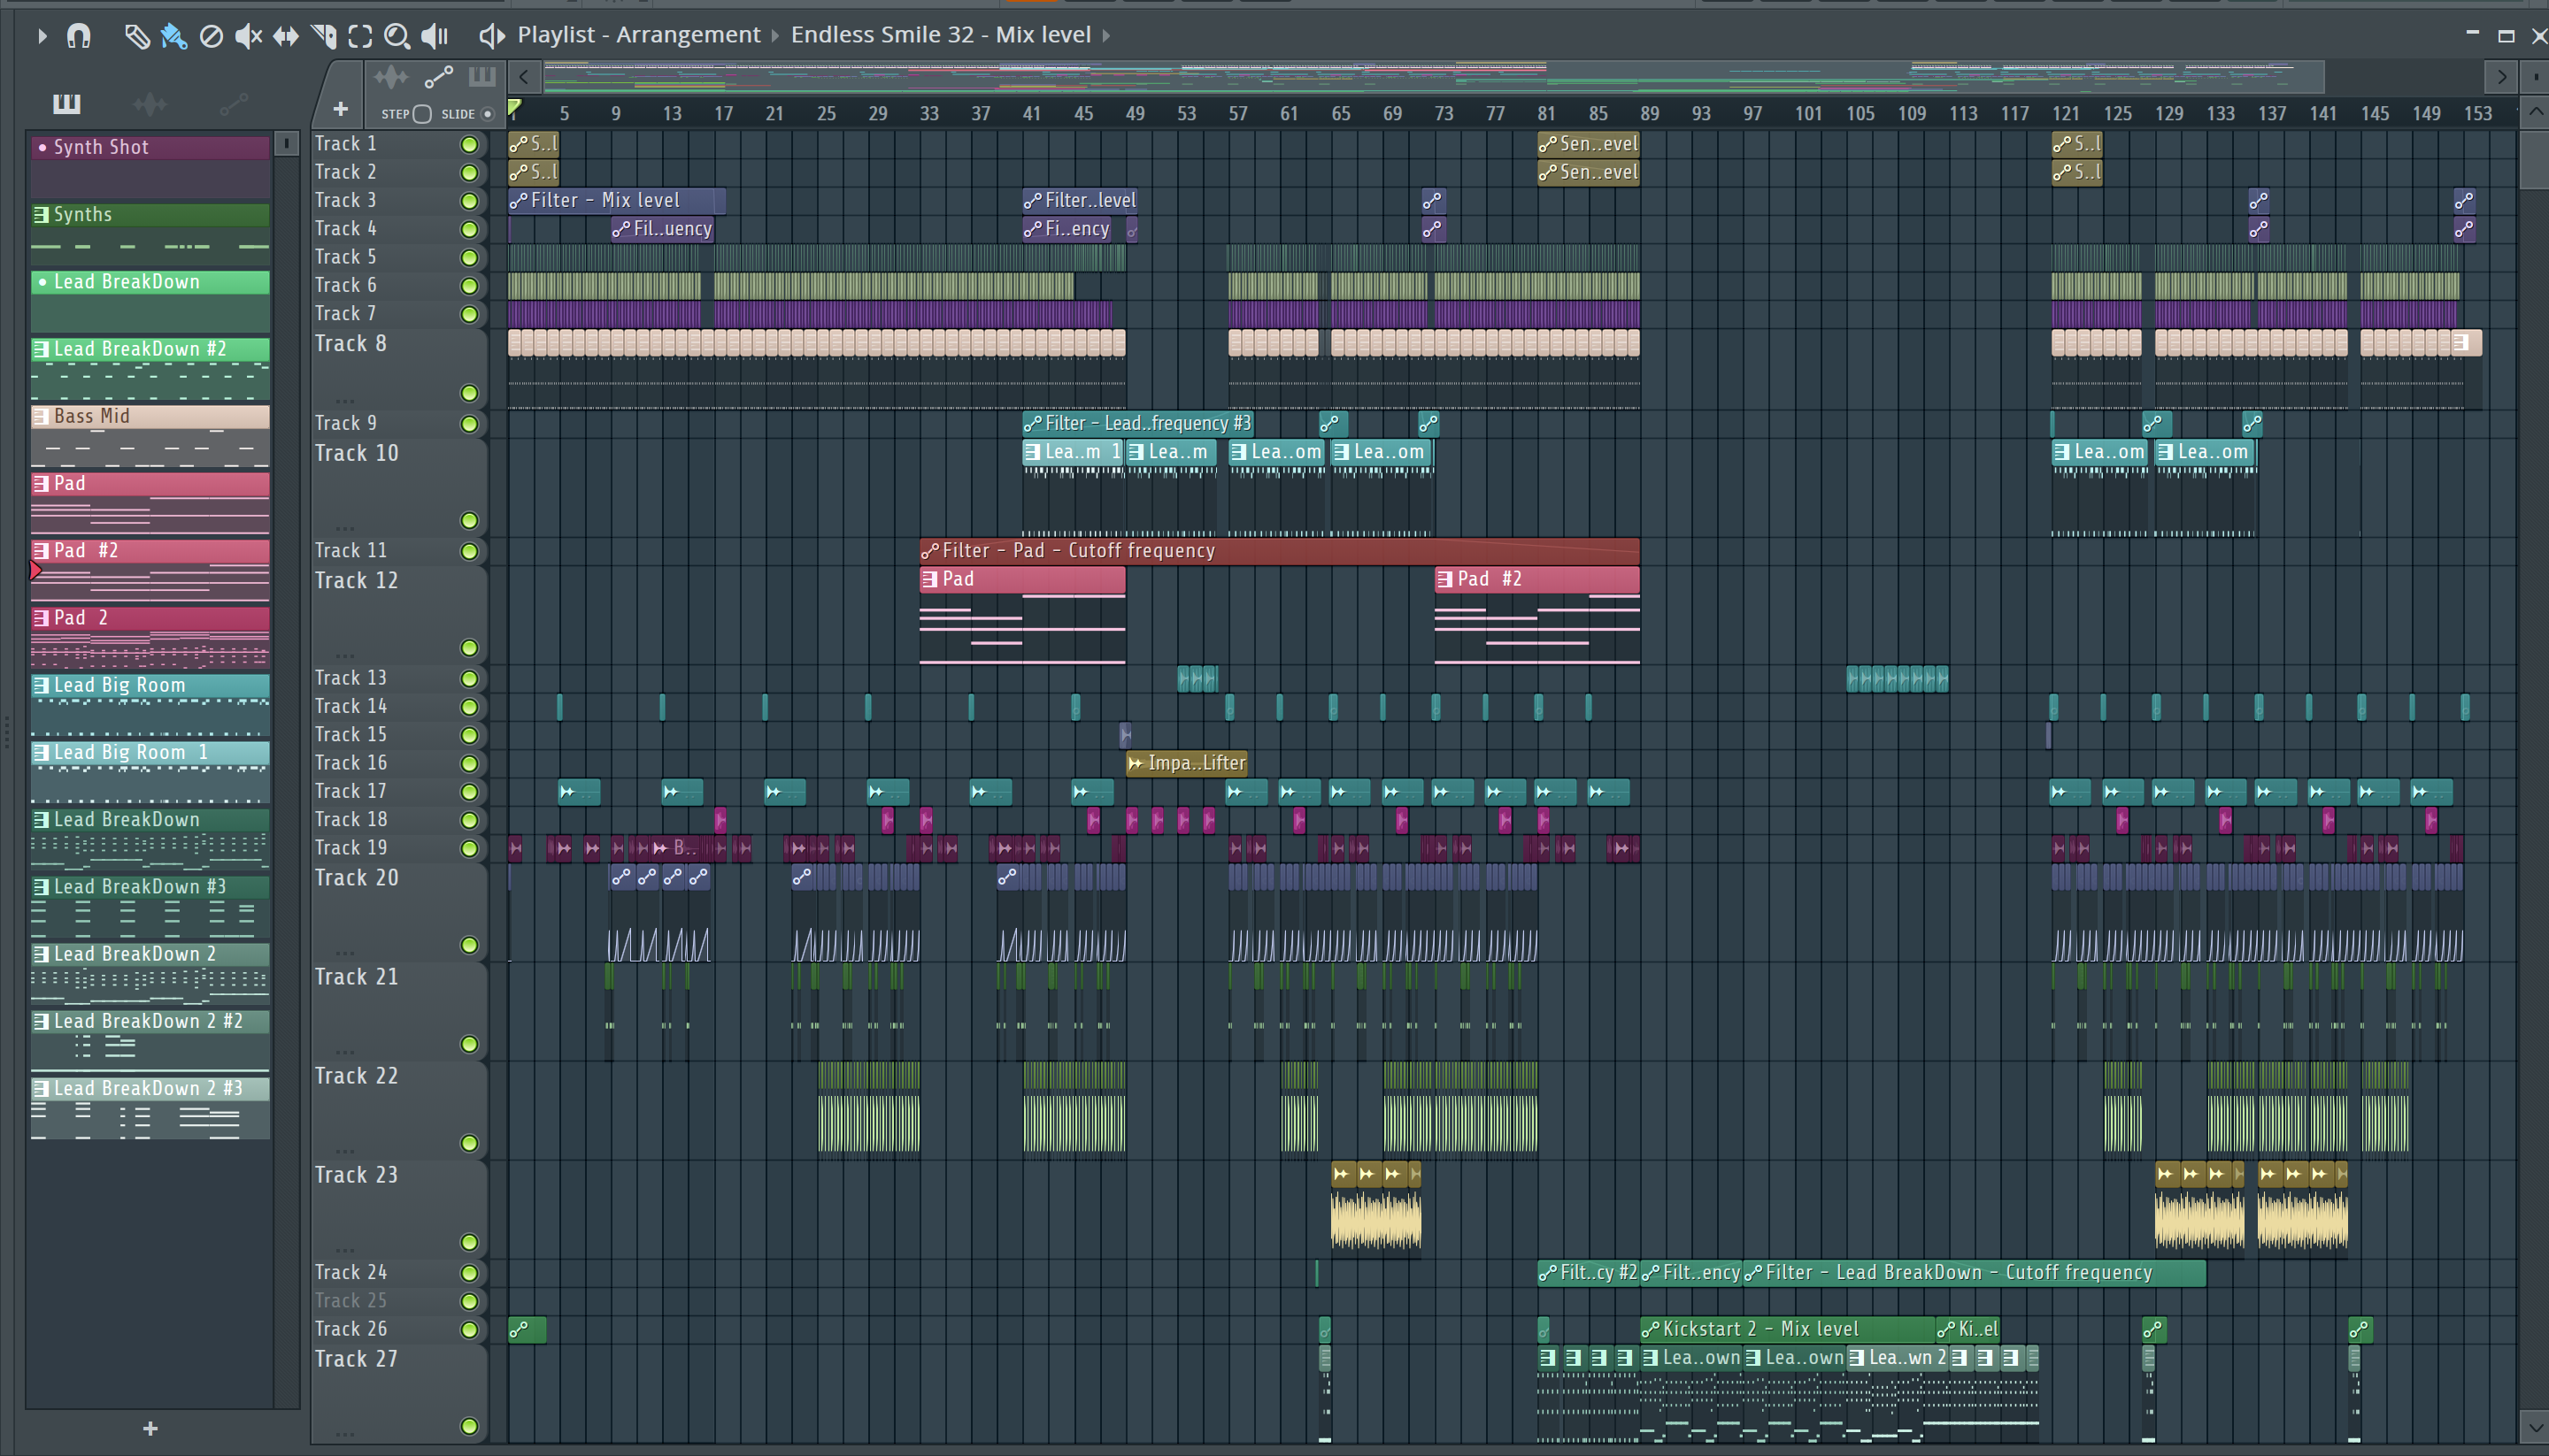Open menu icon of Pad clip on Track 12
This screenshot has width=2549, height=1456.
tap(929, 579)
